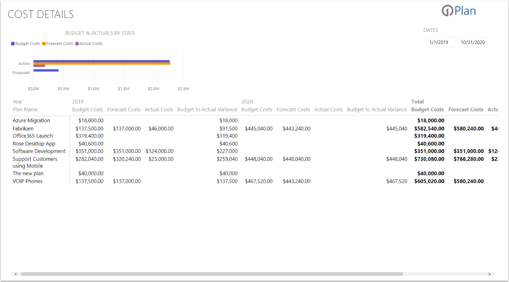Image resolution: width=509 pixels, height=282 pixels.
Task: Click the 2020 Budget to Actual Variance header
Action: pos(377,110)
